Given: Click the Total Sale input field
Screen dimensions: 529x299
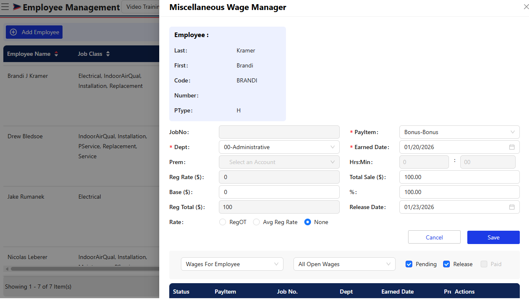Looking at the screenshot, I should (459, 177).
